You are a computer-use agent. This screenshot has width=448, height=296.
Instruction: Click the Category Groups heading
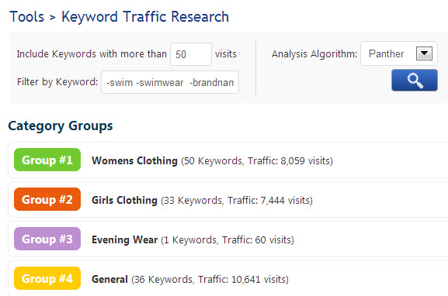pos(61,126)
